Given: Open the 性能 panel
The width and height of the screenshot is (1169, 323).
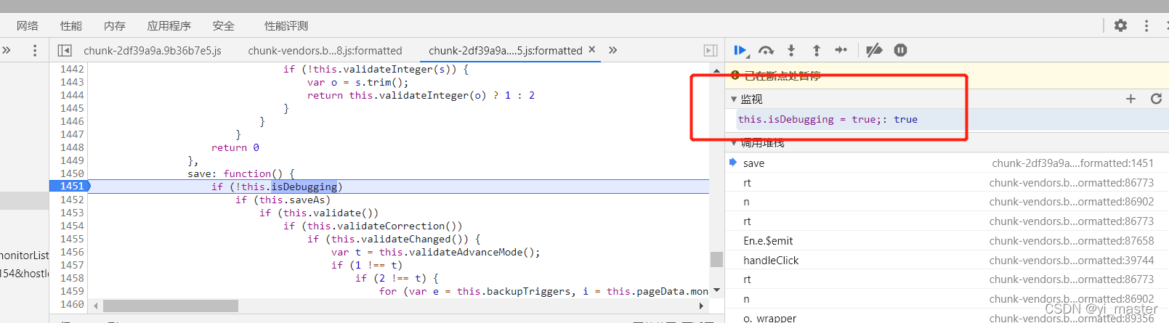Looking at the screenshot, I should [x=71, y=25].
